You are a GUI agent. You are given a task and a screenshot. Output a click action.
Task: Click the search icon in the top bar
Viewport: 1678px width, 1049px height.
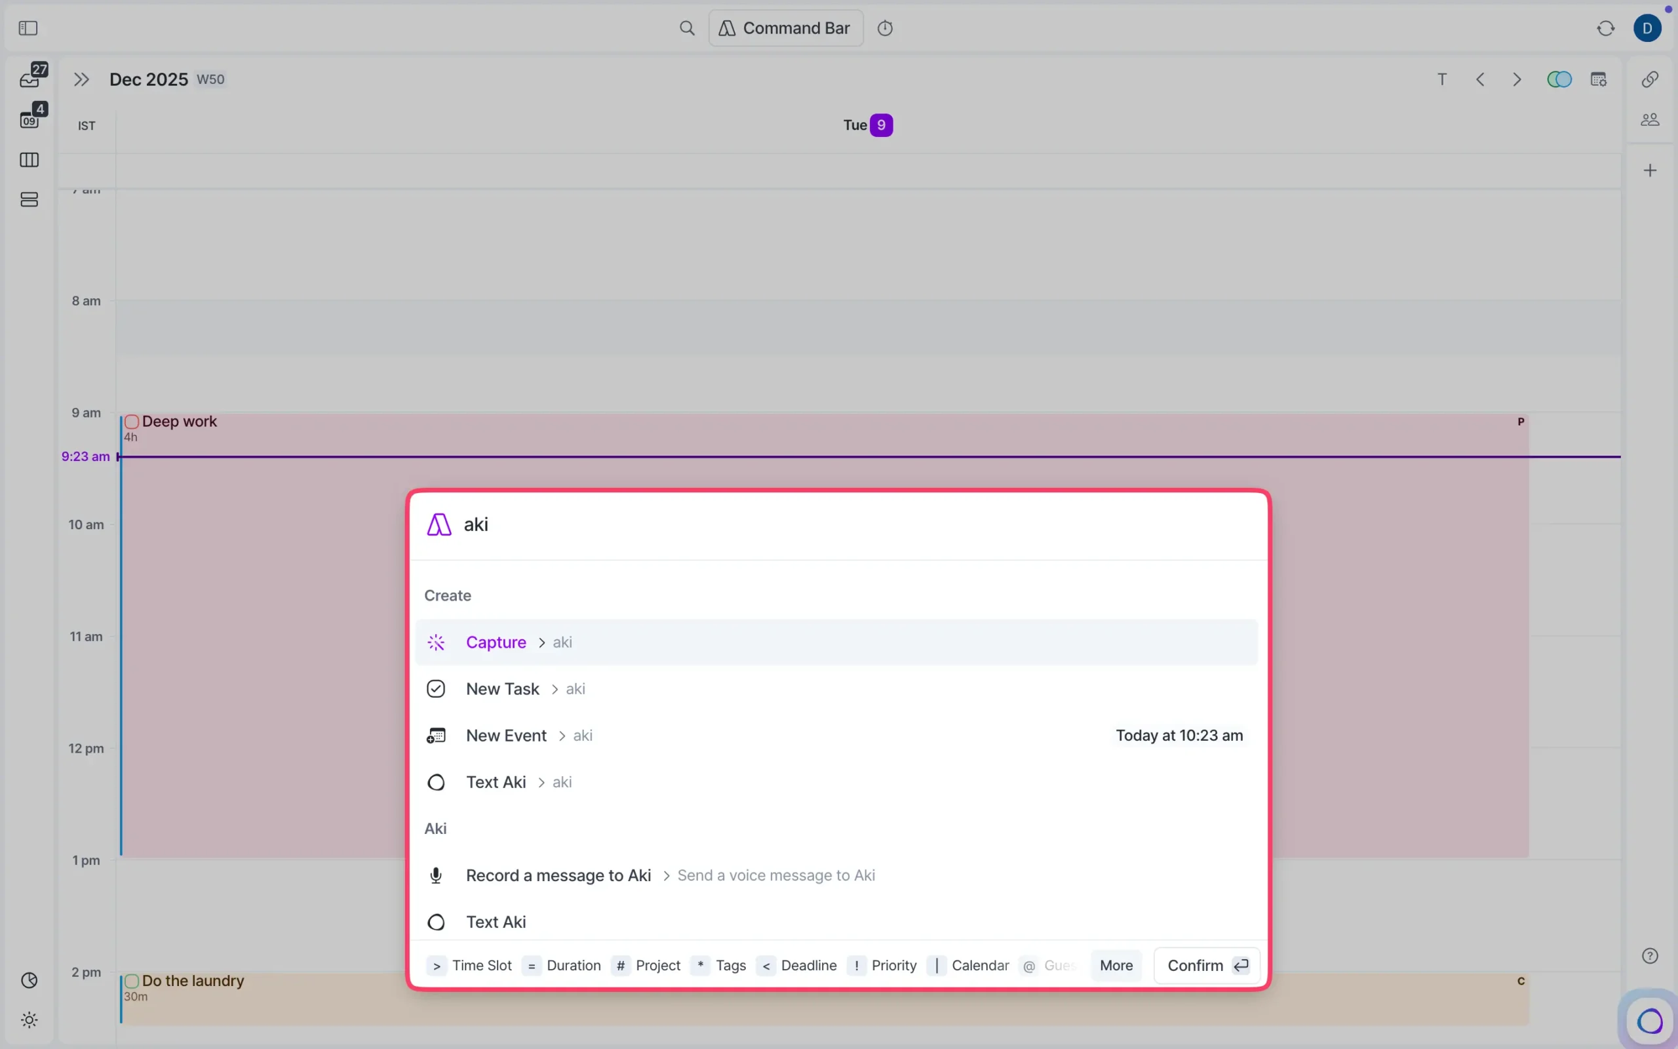686,28
